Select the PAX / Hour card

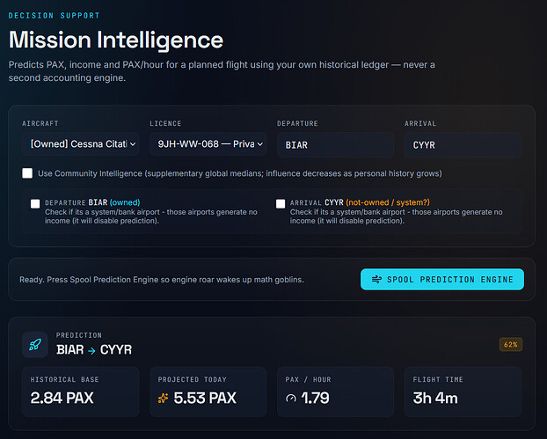335,391
